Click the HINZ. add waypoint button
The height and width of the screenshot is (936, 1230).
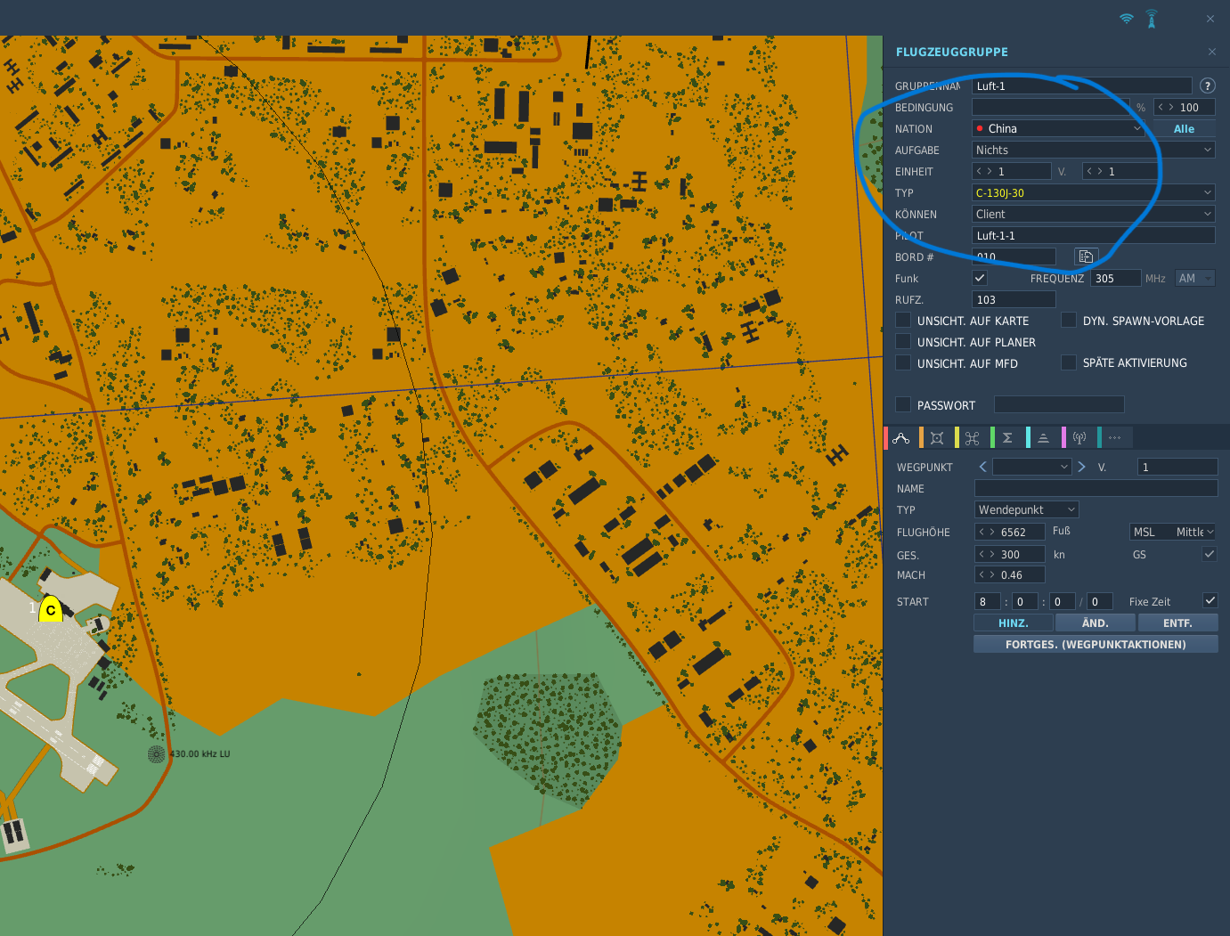1013,623
